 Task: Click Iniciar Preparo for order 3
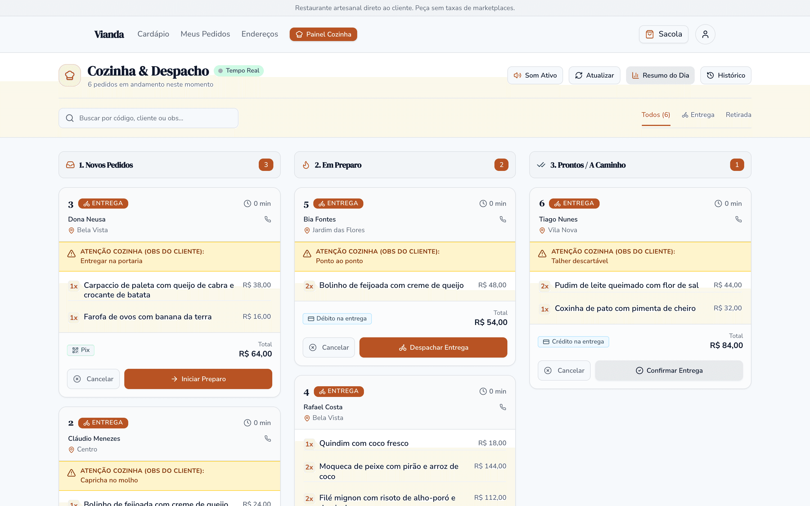(x=198, y=379)
